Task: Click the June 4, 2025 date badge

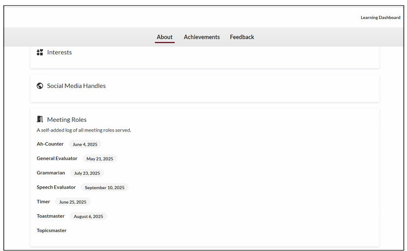Action: tap(85, 145)
